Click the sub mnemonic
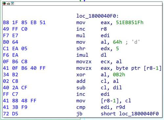The height and width of the screenshot is (120, 164). click(x=81, y=88)
